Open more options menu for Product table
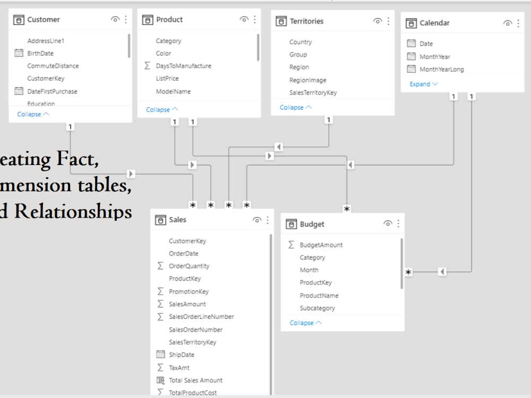The image size is (531, 398). click(x=255, y=19)
